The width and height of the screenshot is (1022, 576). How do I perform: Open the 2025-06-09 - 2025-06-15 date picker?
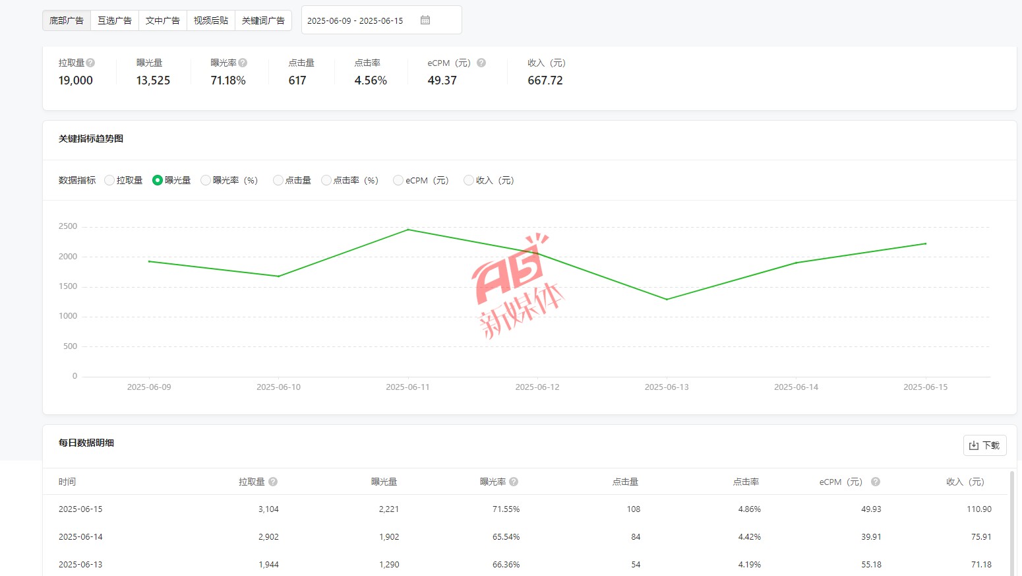(355, 20)
